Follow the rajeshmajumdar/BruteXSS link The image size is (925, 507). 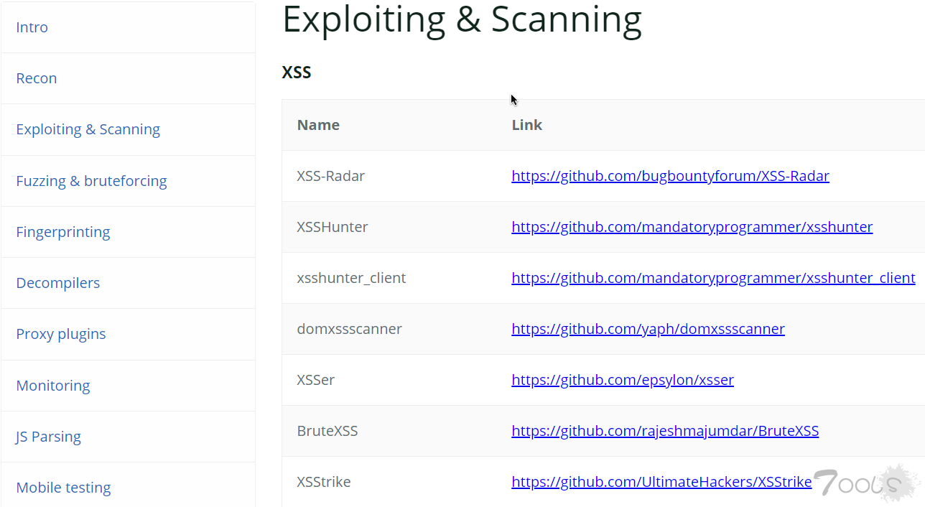coord(665,431)
